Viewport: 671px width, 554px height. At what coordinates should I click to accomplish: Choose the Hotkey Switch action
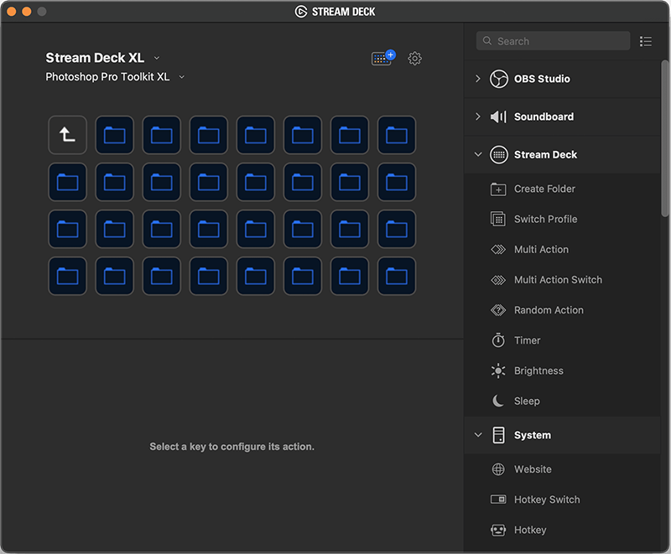click(x=546, y=500)
